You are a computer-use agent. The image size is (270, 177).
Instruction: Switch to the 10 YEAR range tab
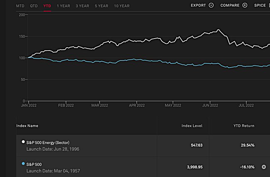(122, 6)
